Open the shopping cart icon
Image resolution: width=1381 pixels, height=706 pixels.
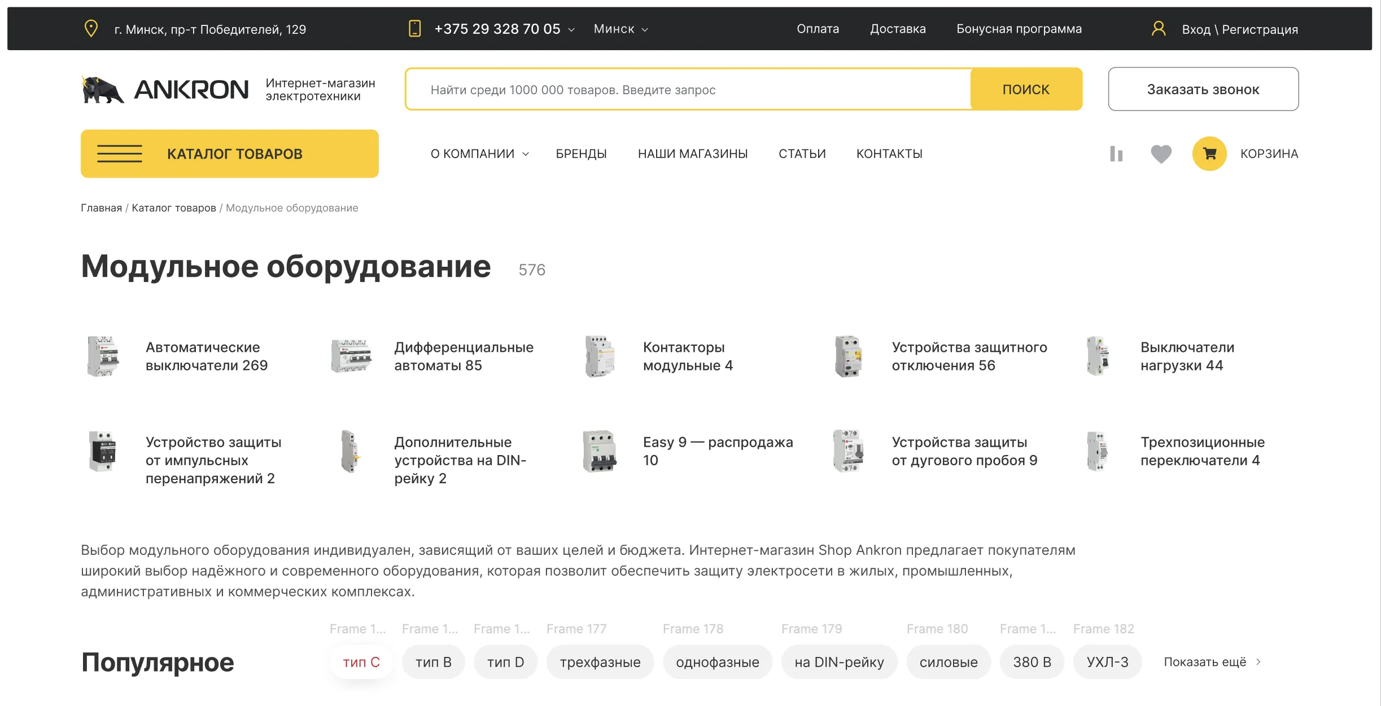pos(1209,153)
